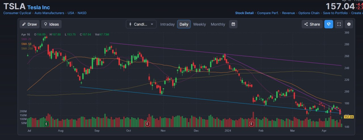Expand the Candle chart type dropdown
This screenshot has height=140, width=363.
pos(141,24)
